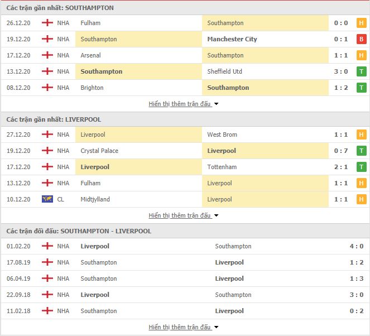The image size is (370, 336).
Task: Click the 0 : 7 Crystal Palace–Liverpool score
Action: 342,151
